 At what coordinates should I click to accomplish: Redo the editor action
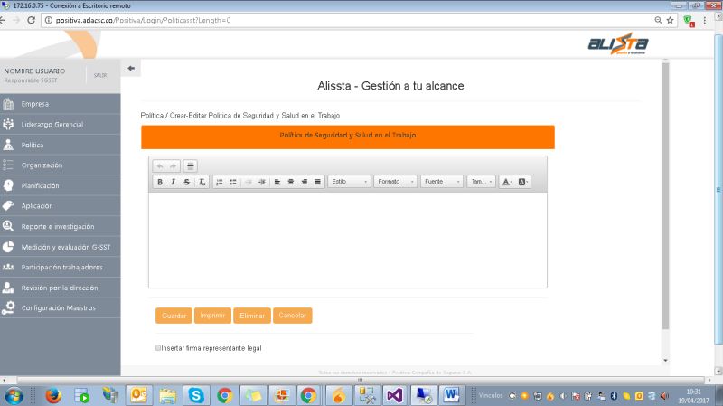point(173,166)
